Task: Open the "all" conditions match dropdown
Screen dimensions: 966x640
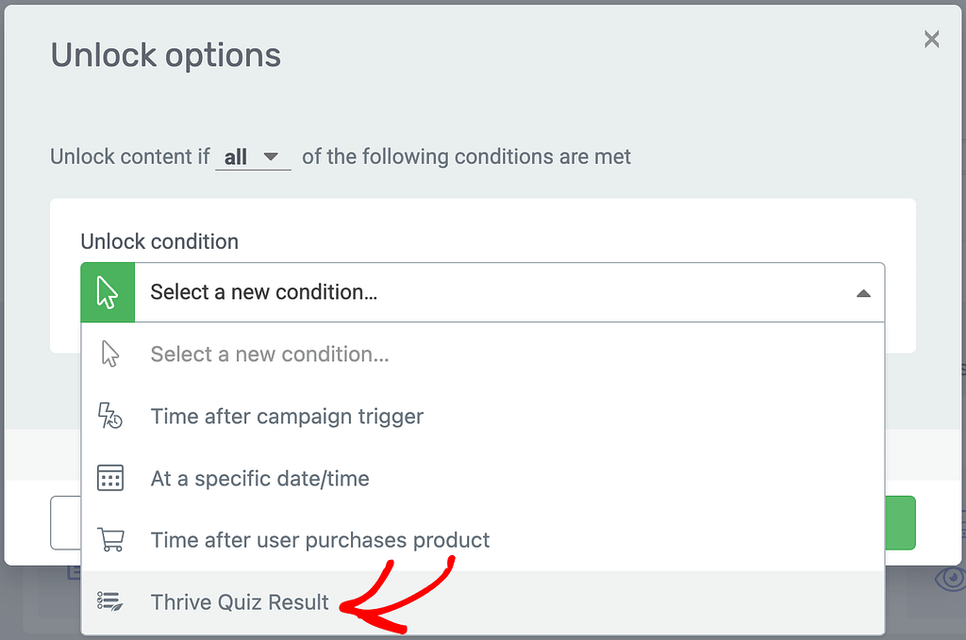Action: (252, 156)
